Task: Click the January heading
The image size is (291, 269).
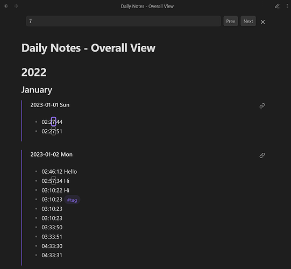Action: click(x=37, y=90)
